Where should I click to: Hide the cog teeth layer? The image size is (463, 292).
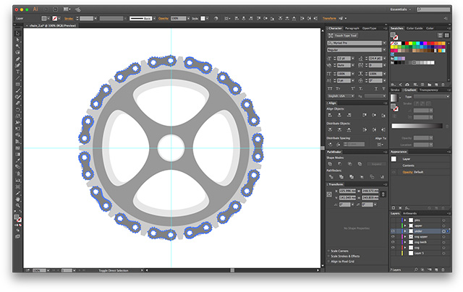[394, 241]
